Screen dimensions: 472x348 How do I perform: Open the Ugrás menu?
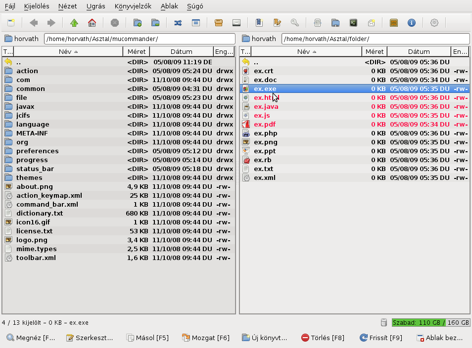pyautogui.click(x=95, y=6)
